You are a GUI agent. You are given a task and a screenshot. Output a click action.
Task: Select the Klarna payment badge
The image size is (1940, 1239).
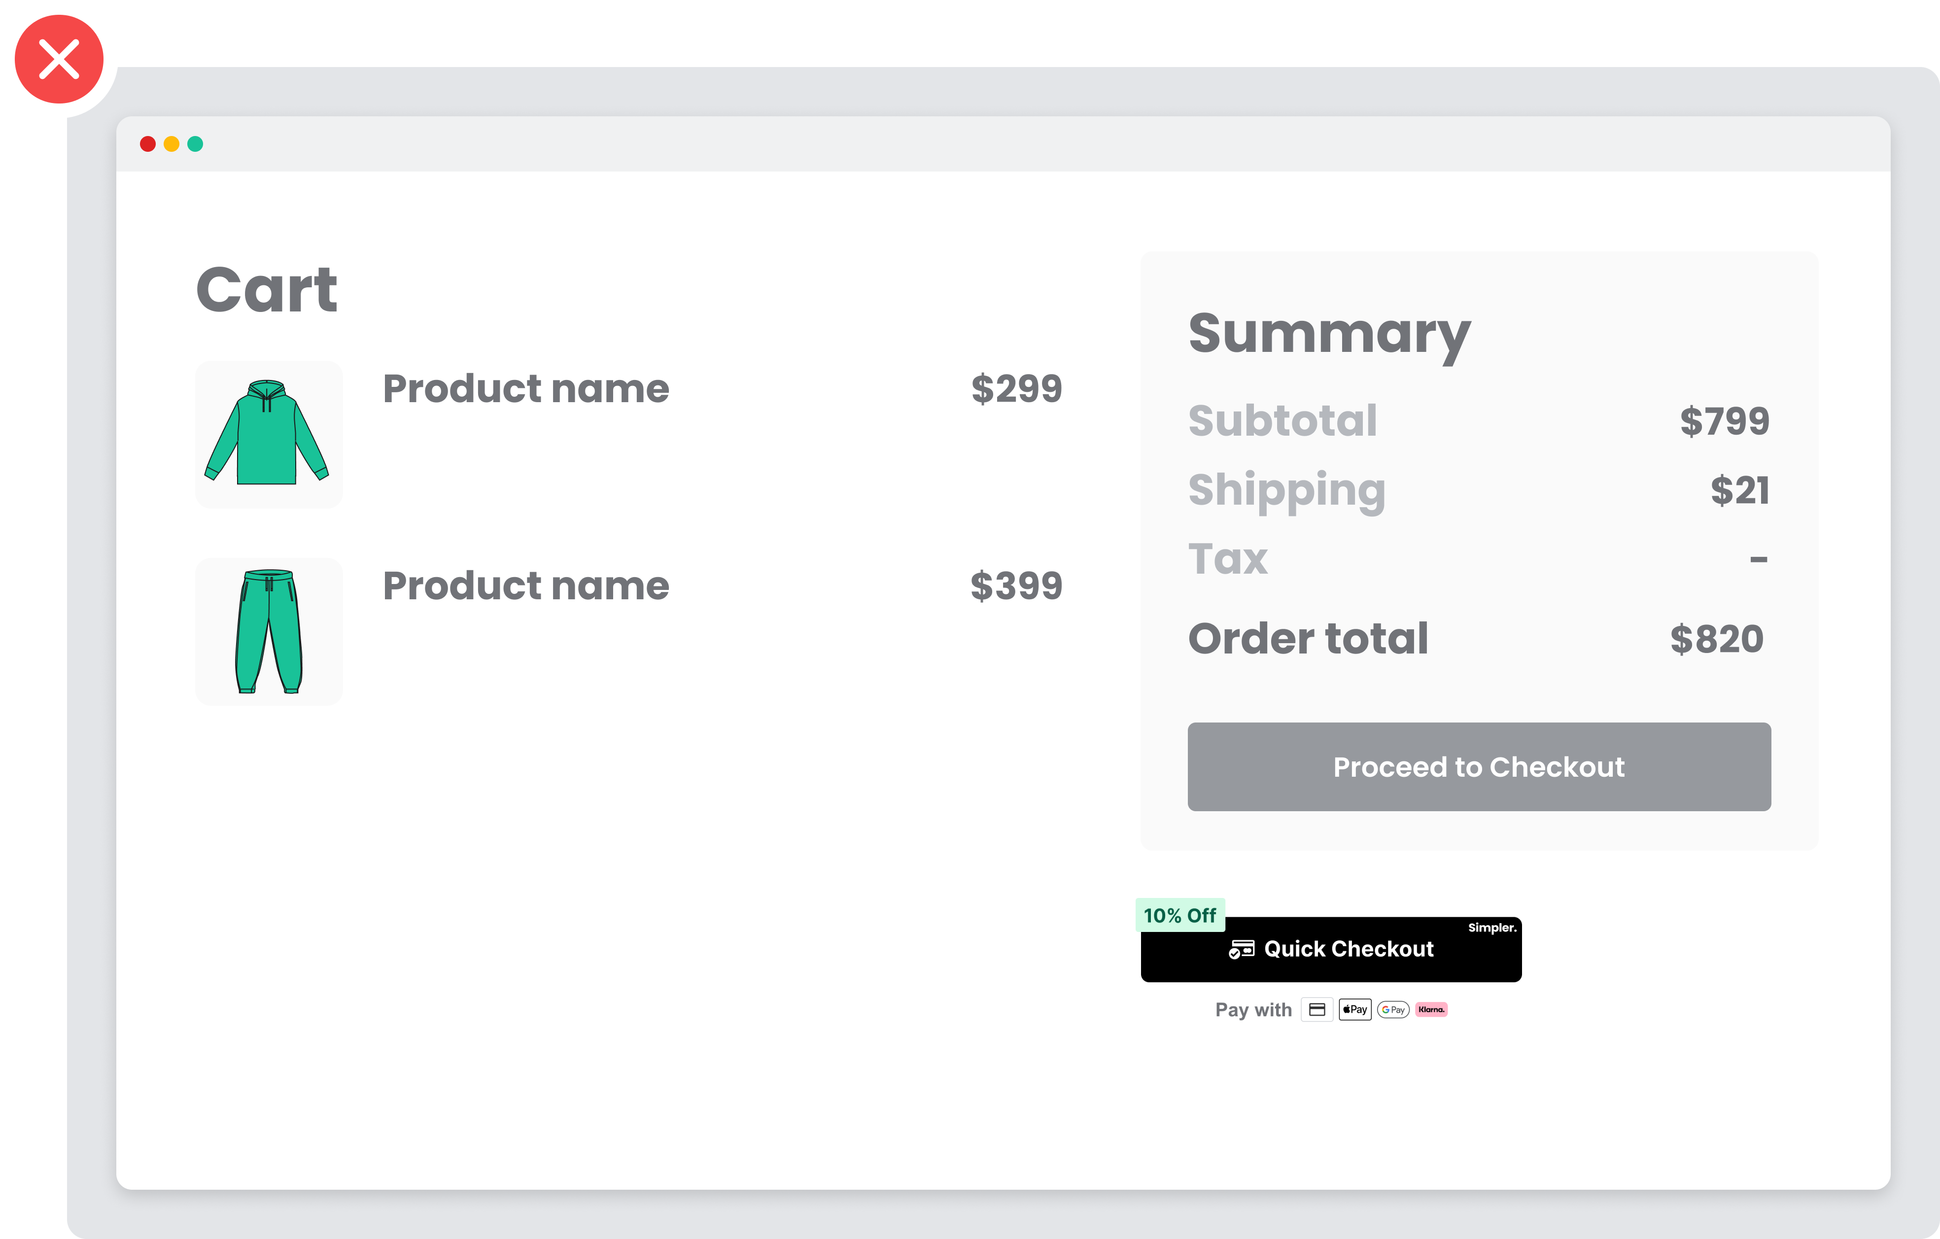pyautogui.click(x=1431, y=1009)
